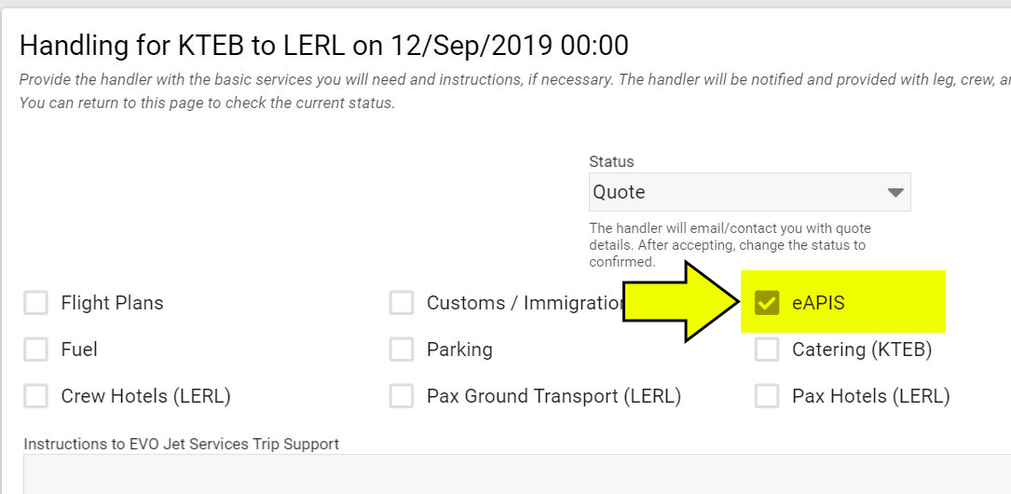Select the Parking checkbox
Viewport: 1011px width, 494px height.
tap(401, 350)
